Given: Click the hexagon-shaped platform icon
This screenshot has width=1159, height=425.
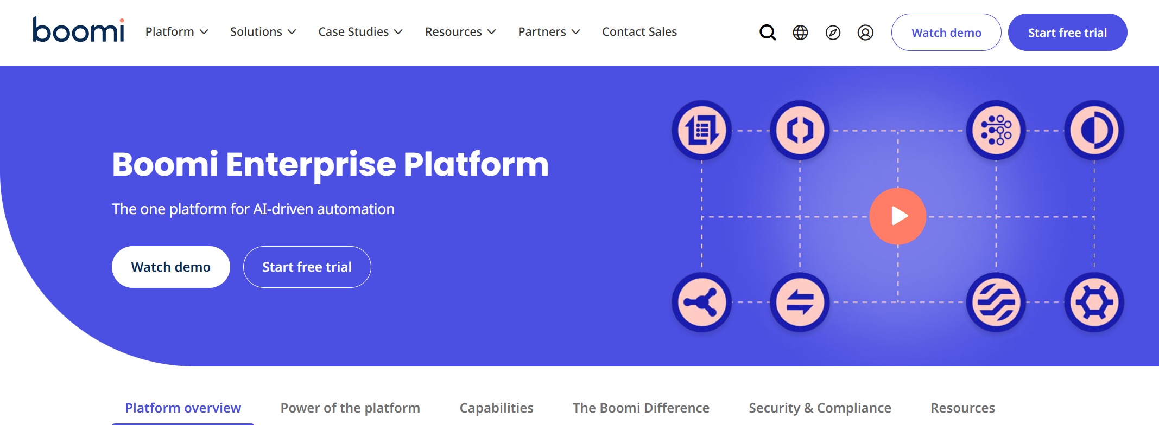Looking at the screenshot, I should 1094,302.
